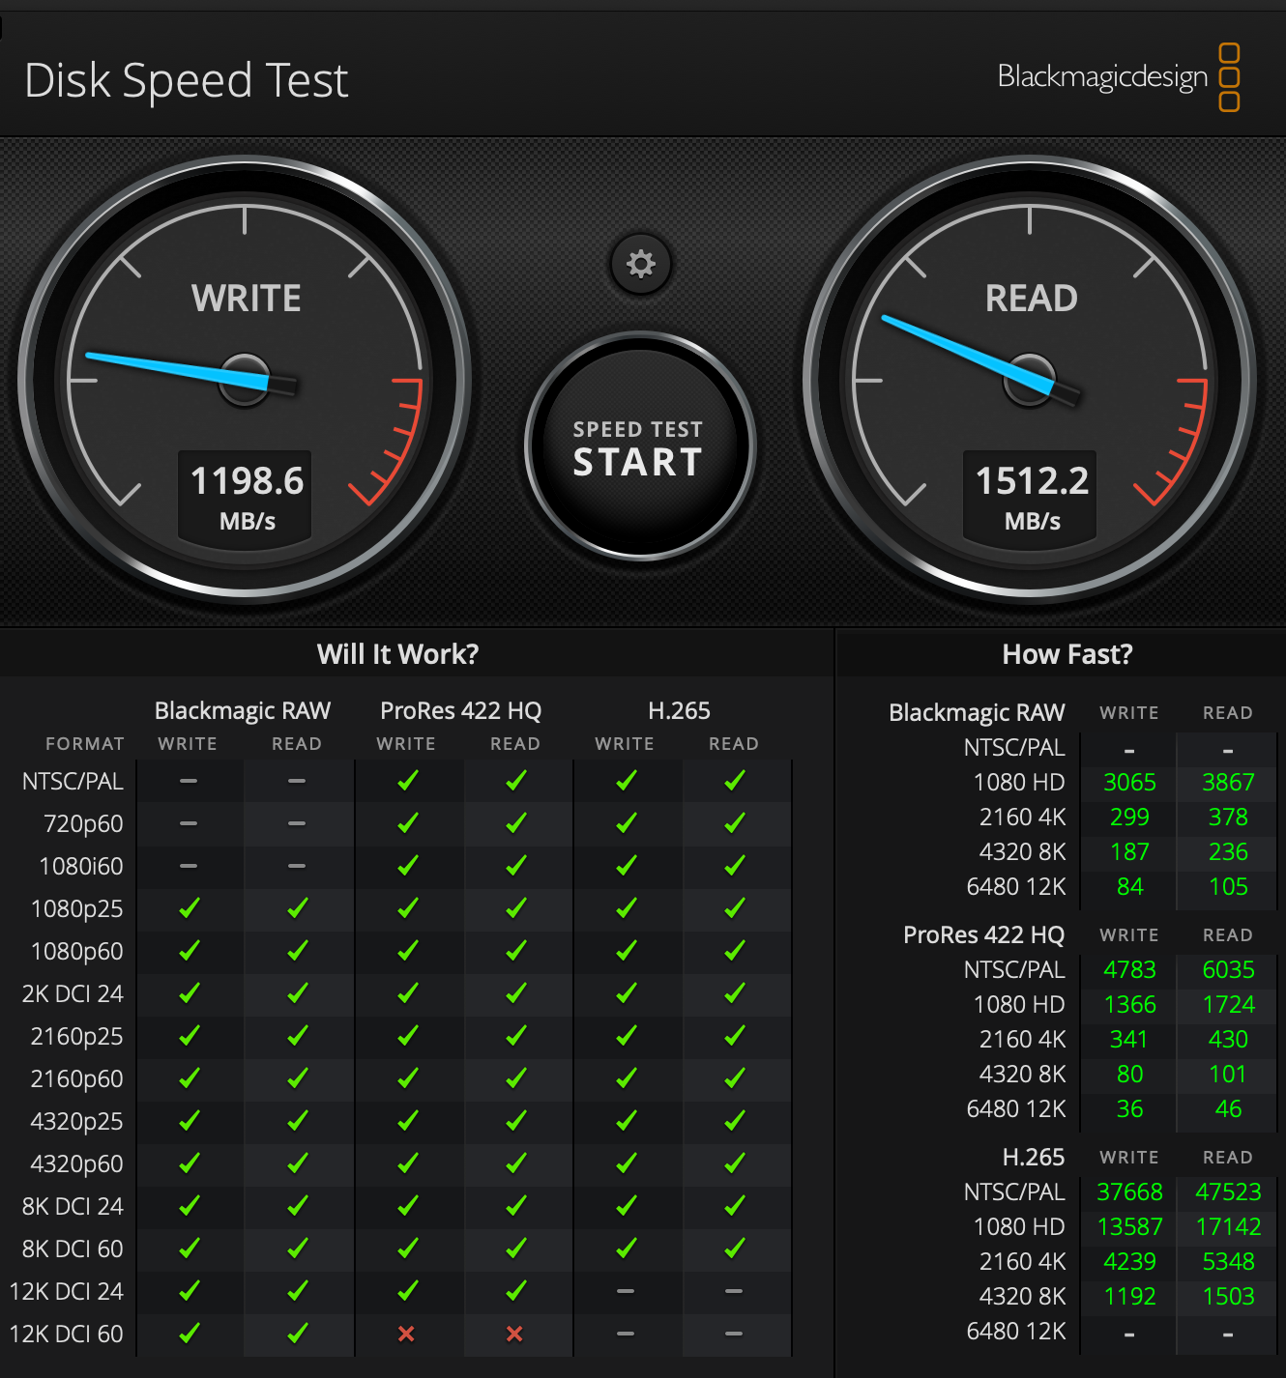Screen dimensions: 1286x1378
Task: Click the 12K DCI 60 format row label
Action: (x=67, y=1334)
